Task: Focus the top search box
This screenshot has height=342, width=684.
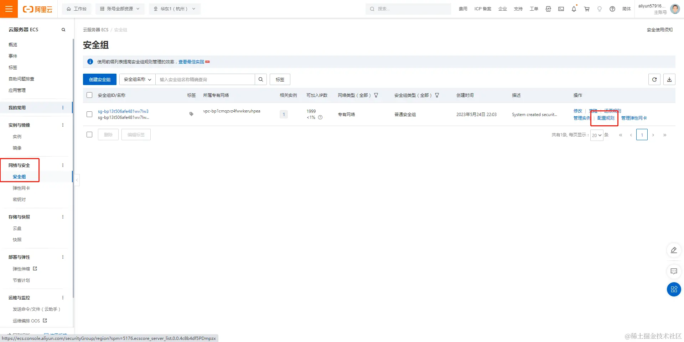Action: [408, 9]
